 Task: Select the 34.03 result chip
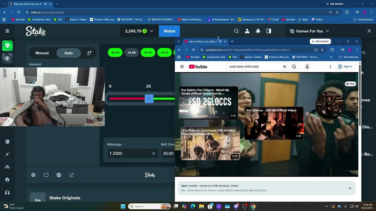point(164,52)
